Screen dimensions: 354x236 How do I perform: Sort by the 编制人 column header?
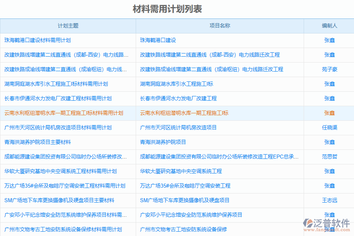click(x=329, y=26)
